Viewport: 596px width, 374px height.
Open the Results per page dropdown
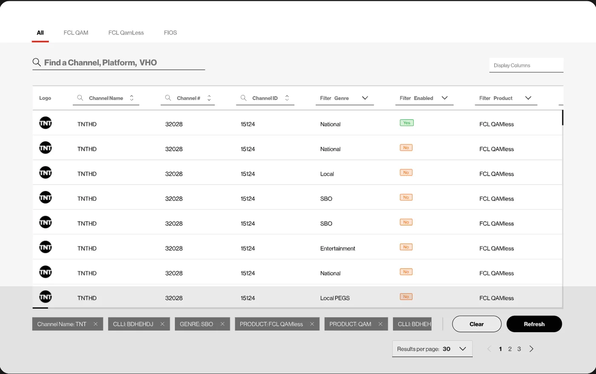pyautogui.click(x=432, y=349)
